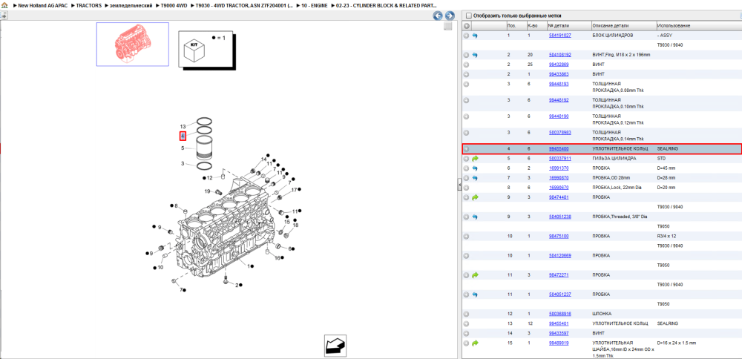The height and width of the screenshot is (359, 742).
Task: Click green arrow for part 98474481
Action: pyautogui.click(x=475, y=197)
